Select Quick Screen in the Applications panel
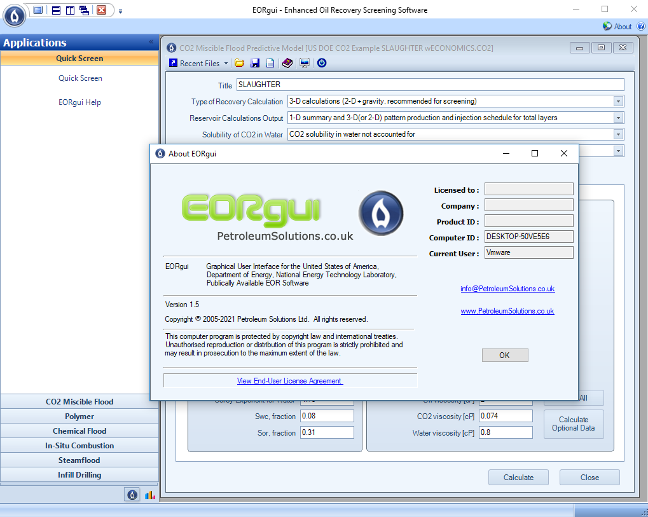Image resolution: width=648 pixels, height=517 pixels. 80,78
